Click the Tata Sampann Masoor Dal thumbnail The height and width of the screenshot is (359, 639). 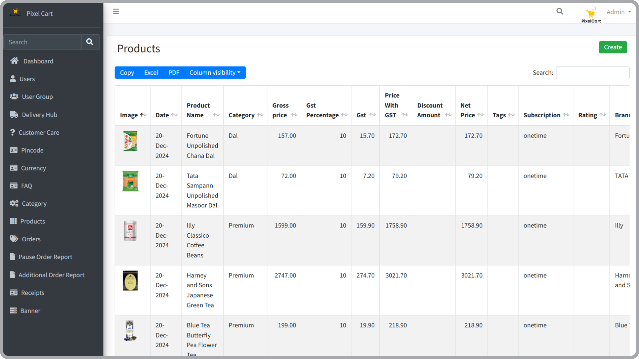pos(130,181)
